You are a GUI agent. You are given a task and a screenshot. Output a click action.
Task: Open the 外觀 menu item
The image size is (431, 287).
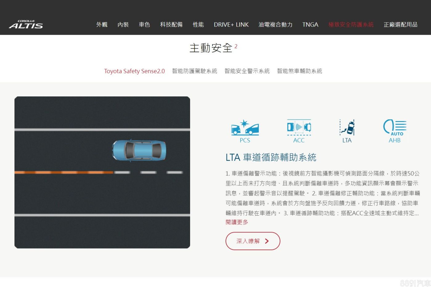102,25
